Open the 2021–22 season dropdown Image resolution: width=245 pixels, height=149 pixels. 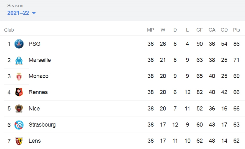point(22,13)
